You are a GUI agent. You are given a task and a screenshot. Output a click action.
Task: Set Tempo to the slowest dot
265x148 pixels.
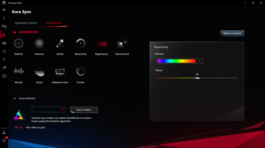click(158, 74)
